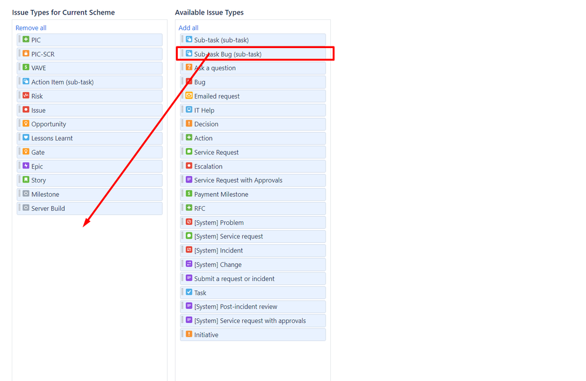
Task: Click the Decision exclamation icon
Action: point(189,123)
